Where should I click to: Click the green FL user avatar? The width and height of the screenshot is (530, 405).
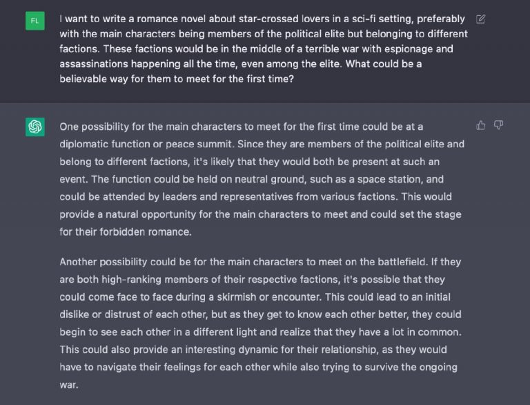coord(35,21)
